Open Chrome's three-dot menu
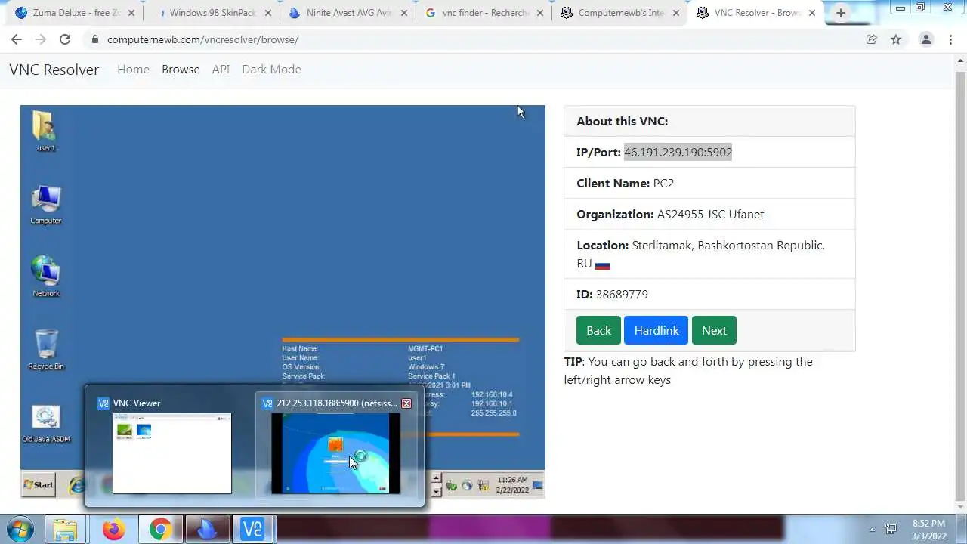This screenshot has height=544, width=967. tap(952, 39)
